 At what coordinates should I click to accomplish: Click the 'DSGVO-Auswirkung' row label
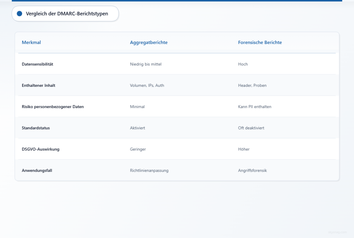click(40, 149)
